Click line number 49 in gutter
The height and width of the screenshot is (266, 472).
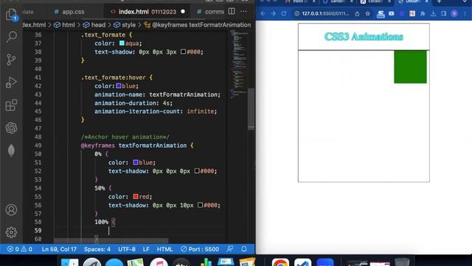[x=38, y=146]
